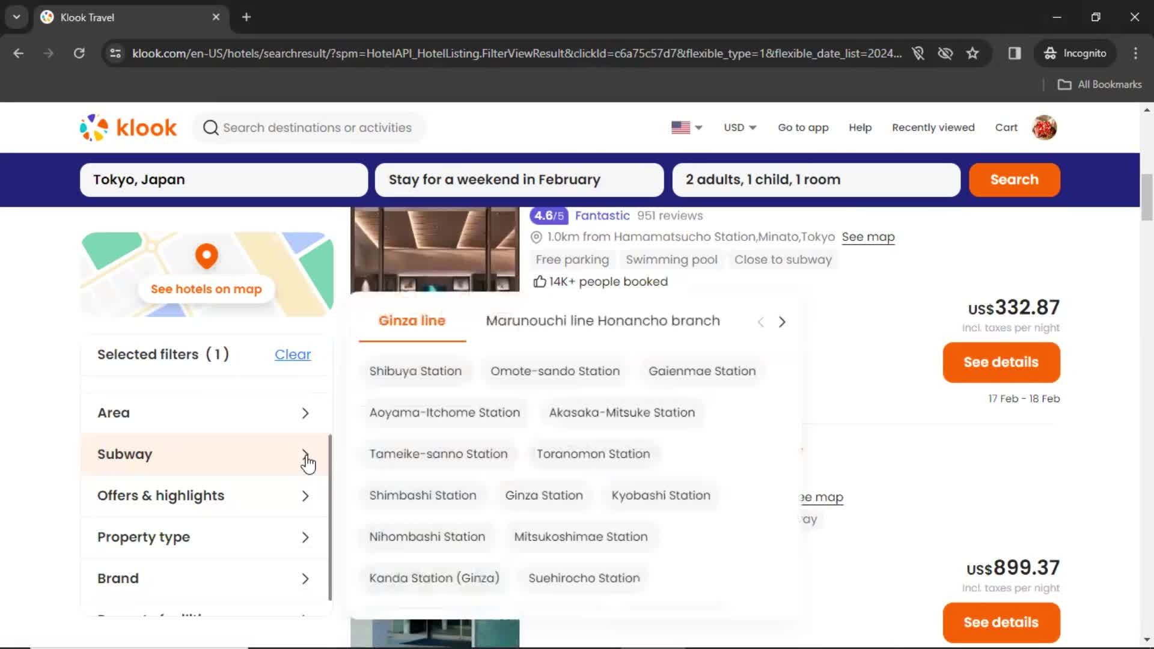Expand the Brand filter
The height and width of the screenshot is (649, 1154).
204,579
